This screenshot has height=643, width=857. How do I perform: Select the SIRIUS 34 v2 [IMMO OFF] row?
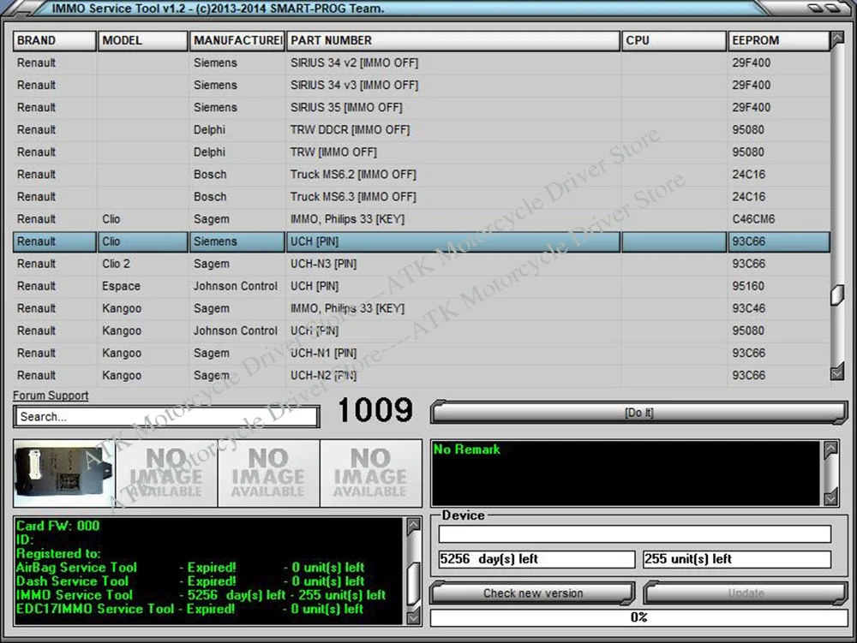pyautogui.click(x=422, y=63)
